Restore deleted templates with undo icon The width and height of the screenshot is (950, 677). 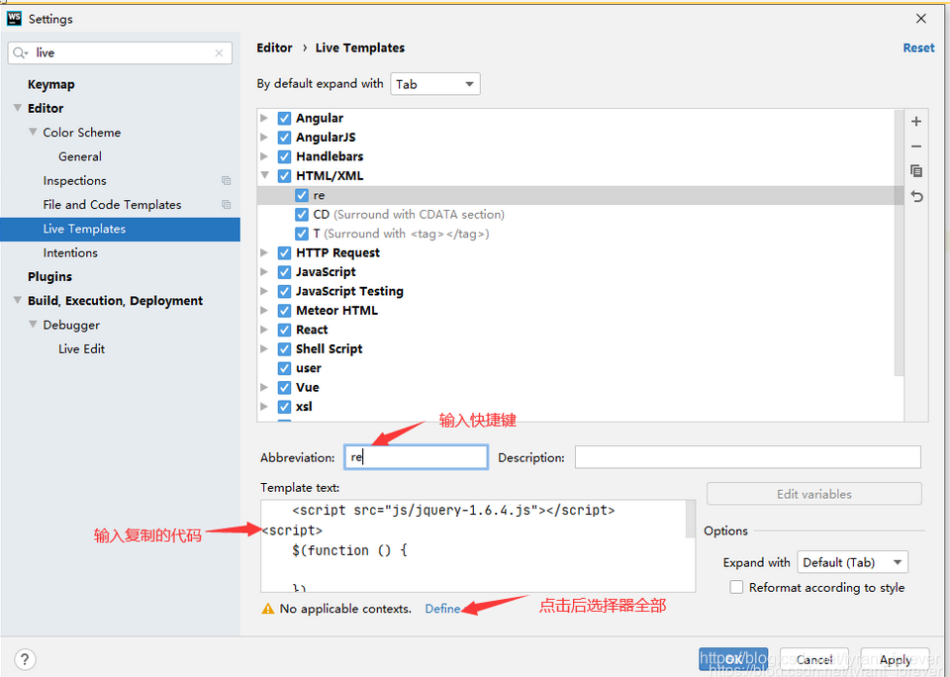coord(916,196)
